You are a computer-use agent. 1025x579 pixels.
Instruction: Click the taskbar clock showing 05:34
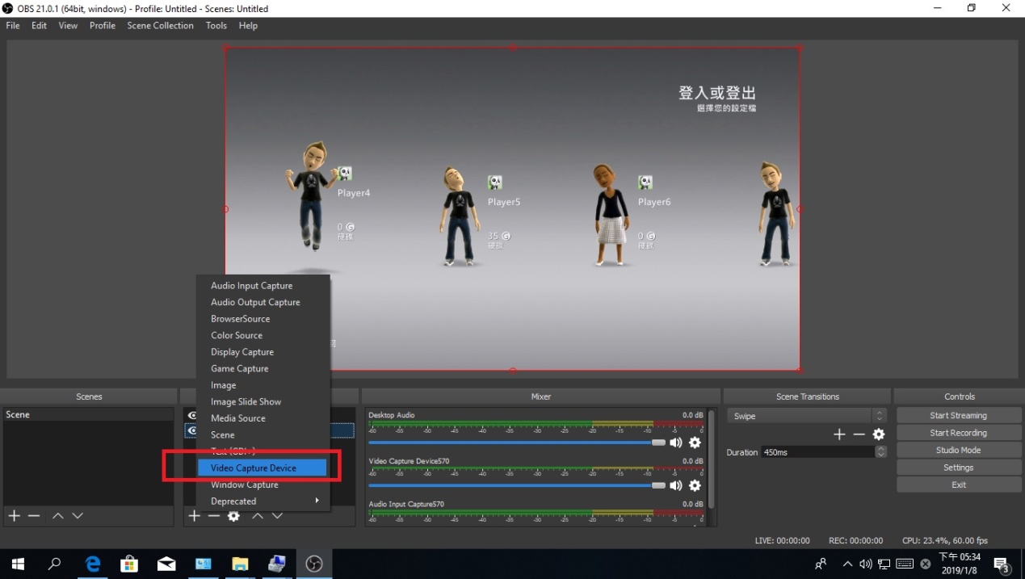pyautogui.click(x=960, y=564)
